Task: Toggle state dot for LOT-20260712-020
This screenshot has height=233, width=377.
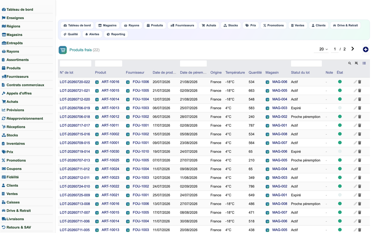Action: coord(340,99)
